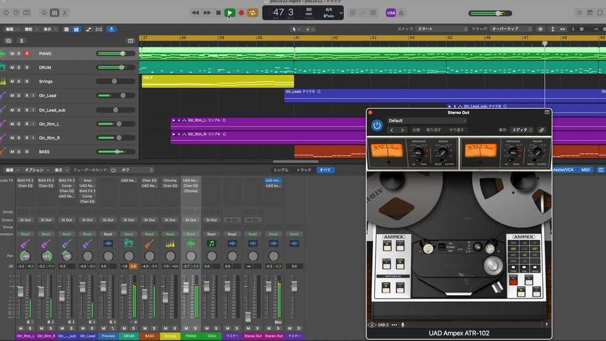The width and height of the screenshot is (606, 341).
Task: Select the すべて mixer view tab
Action: point(326,170)
